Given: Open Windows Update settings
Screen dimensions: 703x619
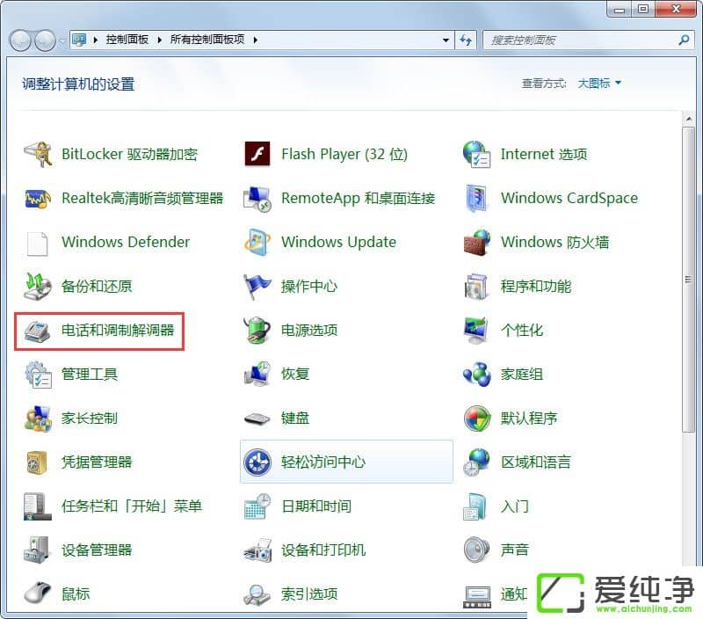Looking at the screenshot, I should pos(338,242).
